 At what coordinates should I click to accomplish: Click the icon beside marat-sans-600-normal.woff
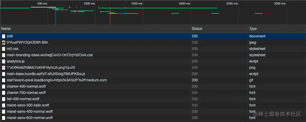click(x=4, y=118)
